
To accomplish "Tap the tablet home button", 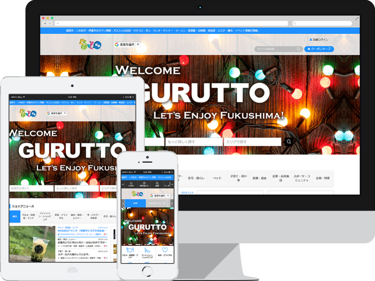I will [x=72, y=272].
